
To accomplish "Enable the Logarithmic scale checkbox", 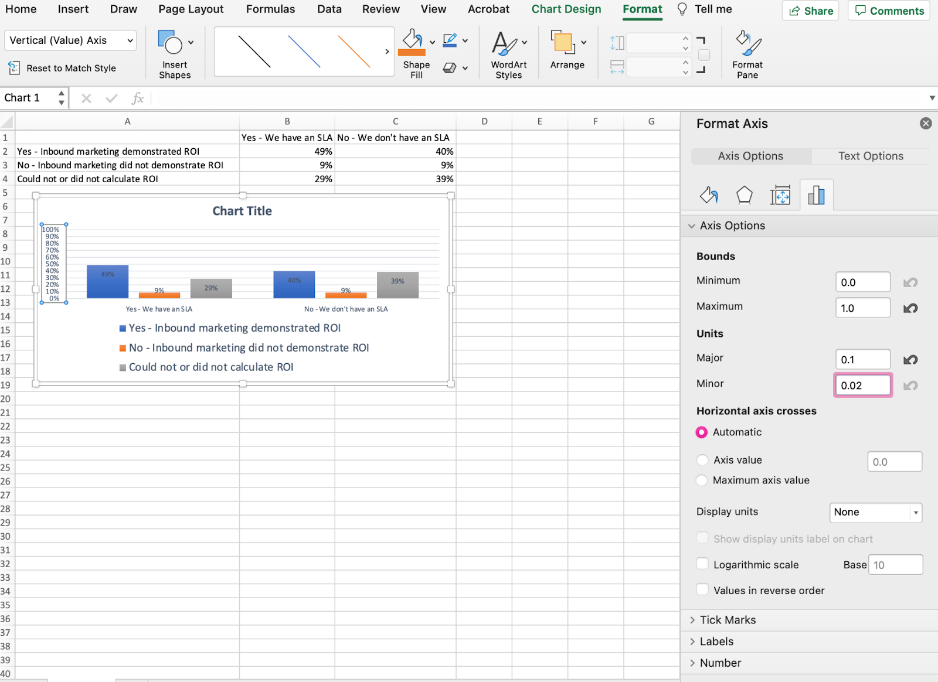I will [702, 563].
